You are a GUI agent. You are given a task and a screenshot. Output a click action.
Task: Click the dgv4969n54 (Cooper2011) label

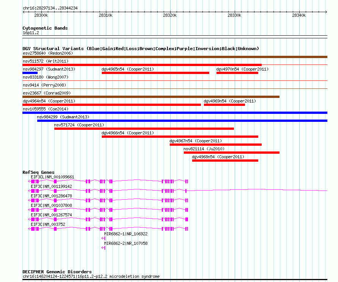[230, 101]
